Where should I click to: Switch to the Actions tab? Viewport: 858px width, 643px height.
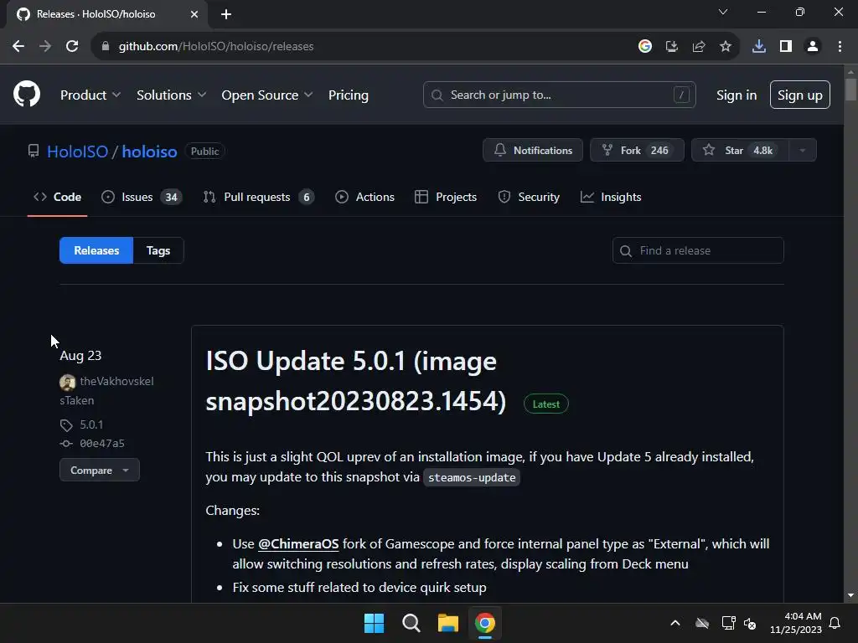coord(364,197)
